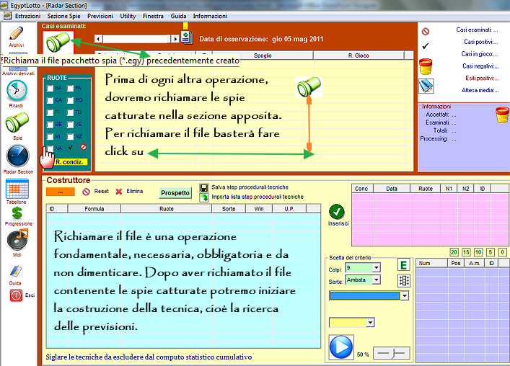Click the Conc column header

point(363,189)
